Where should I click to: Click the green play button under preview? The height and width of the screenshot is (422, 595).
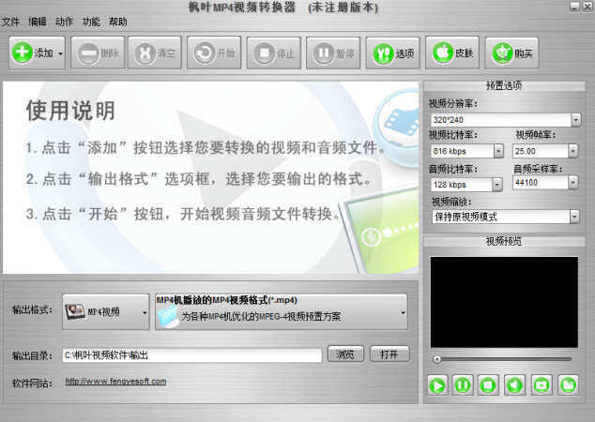click(x=437, y=385)
